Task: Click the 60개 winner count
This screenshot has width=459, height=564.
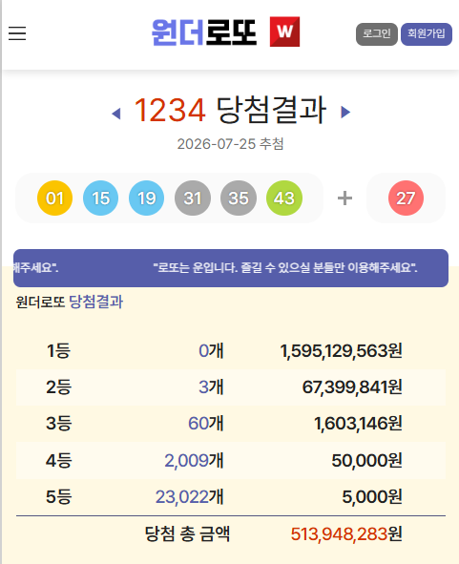Action: [x=206, y=424]
